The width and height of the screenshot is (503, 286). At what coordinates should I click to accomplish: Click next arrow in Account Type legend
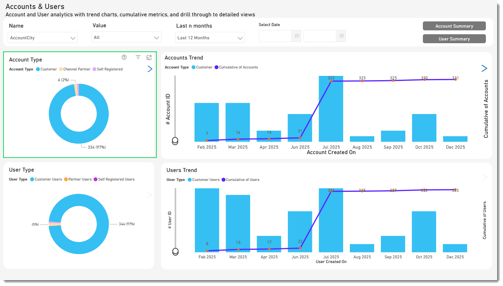pyautogui.click(x=150, y=69)
